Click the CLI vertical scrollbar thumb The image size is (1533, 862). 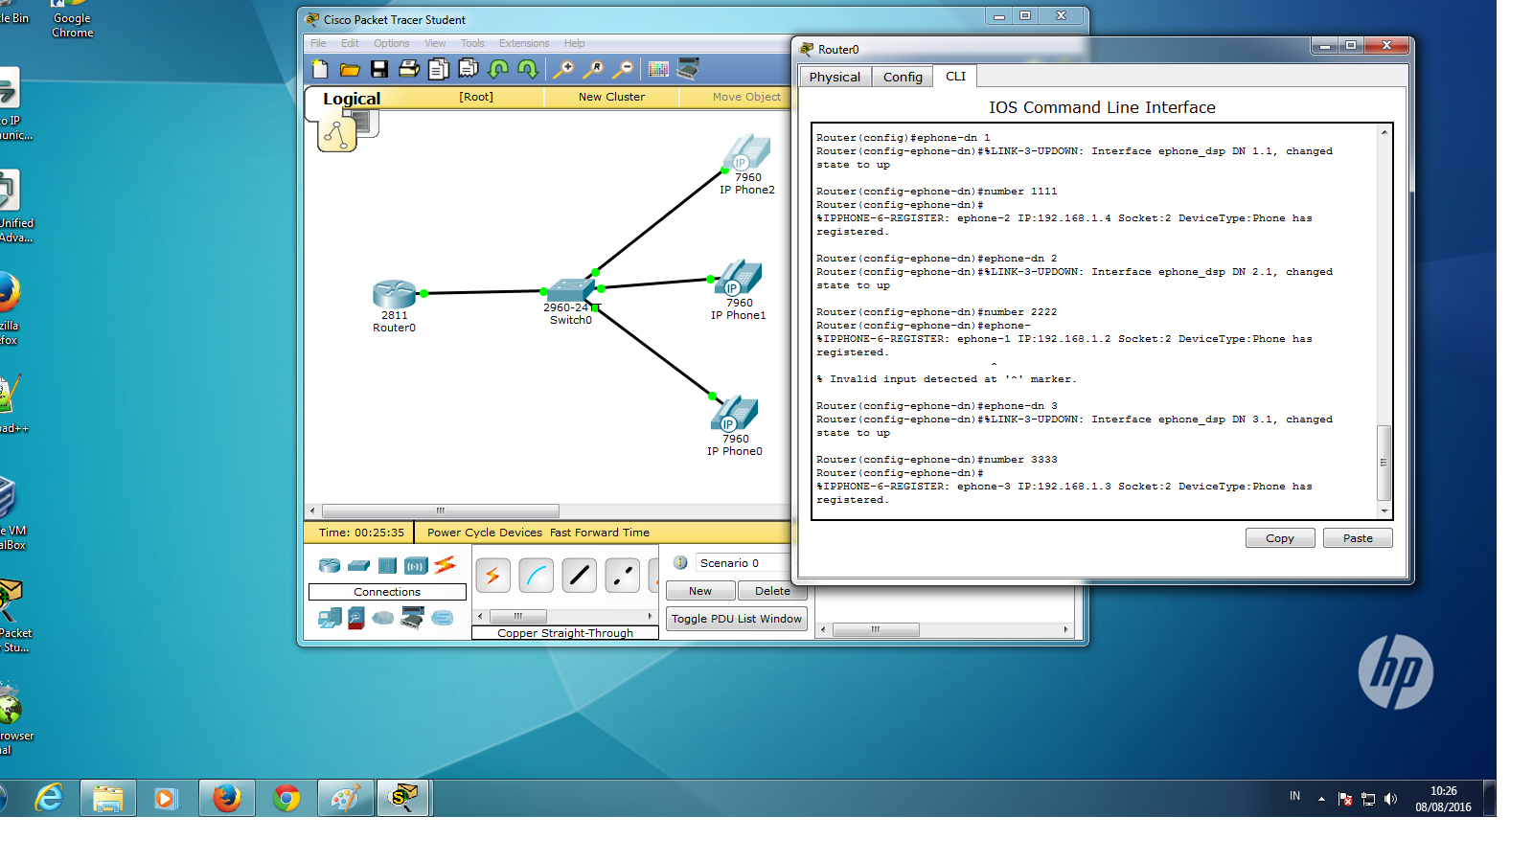[1384, 463]
